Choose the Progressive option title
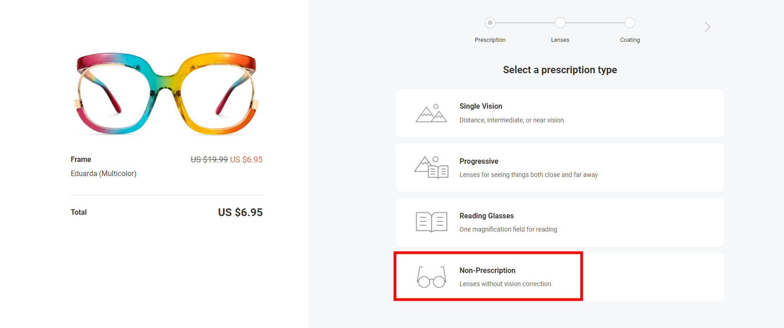784x328 pixels. [479, 161]
